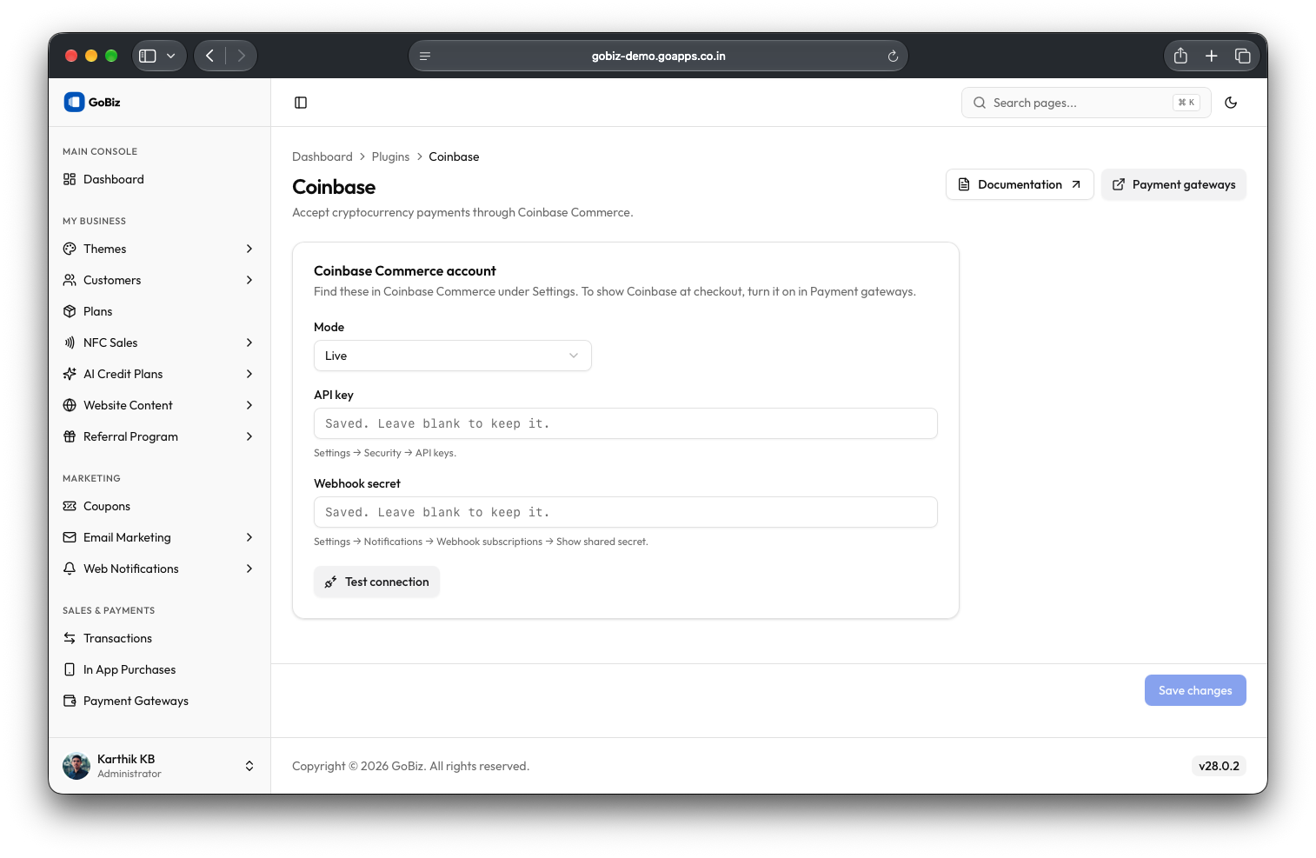1316x858 pixels.
Task: Expand Web Notifications submenu
Action: tap(159, 569)
